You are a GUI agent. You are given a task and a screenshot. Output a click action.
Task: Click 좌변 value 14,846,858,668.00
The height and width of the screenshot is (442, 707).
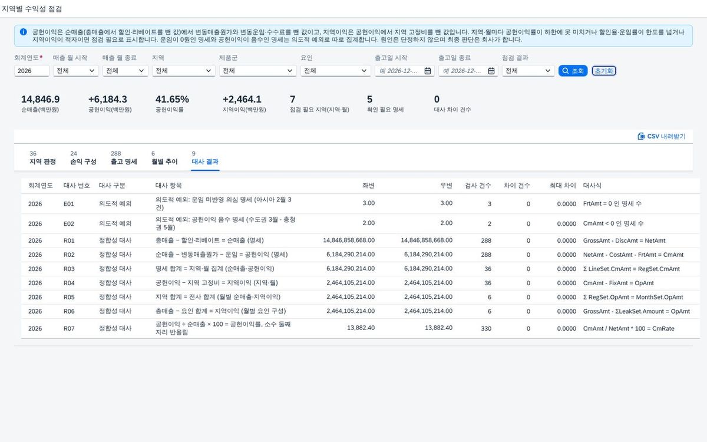tap(349, 240)
